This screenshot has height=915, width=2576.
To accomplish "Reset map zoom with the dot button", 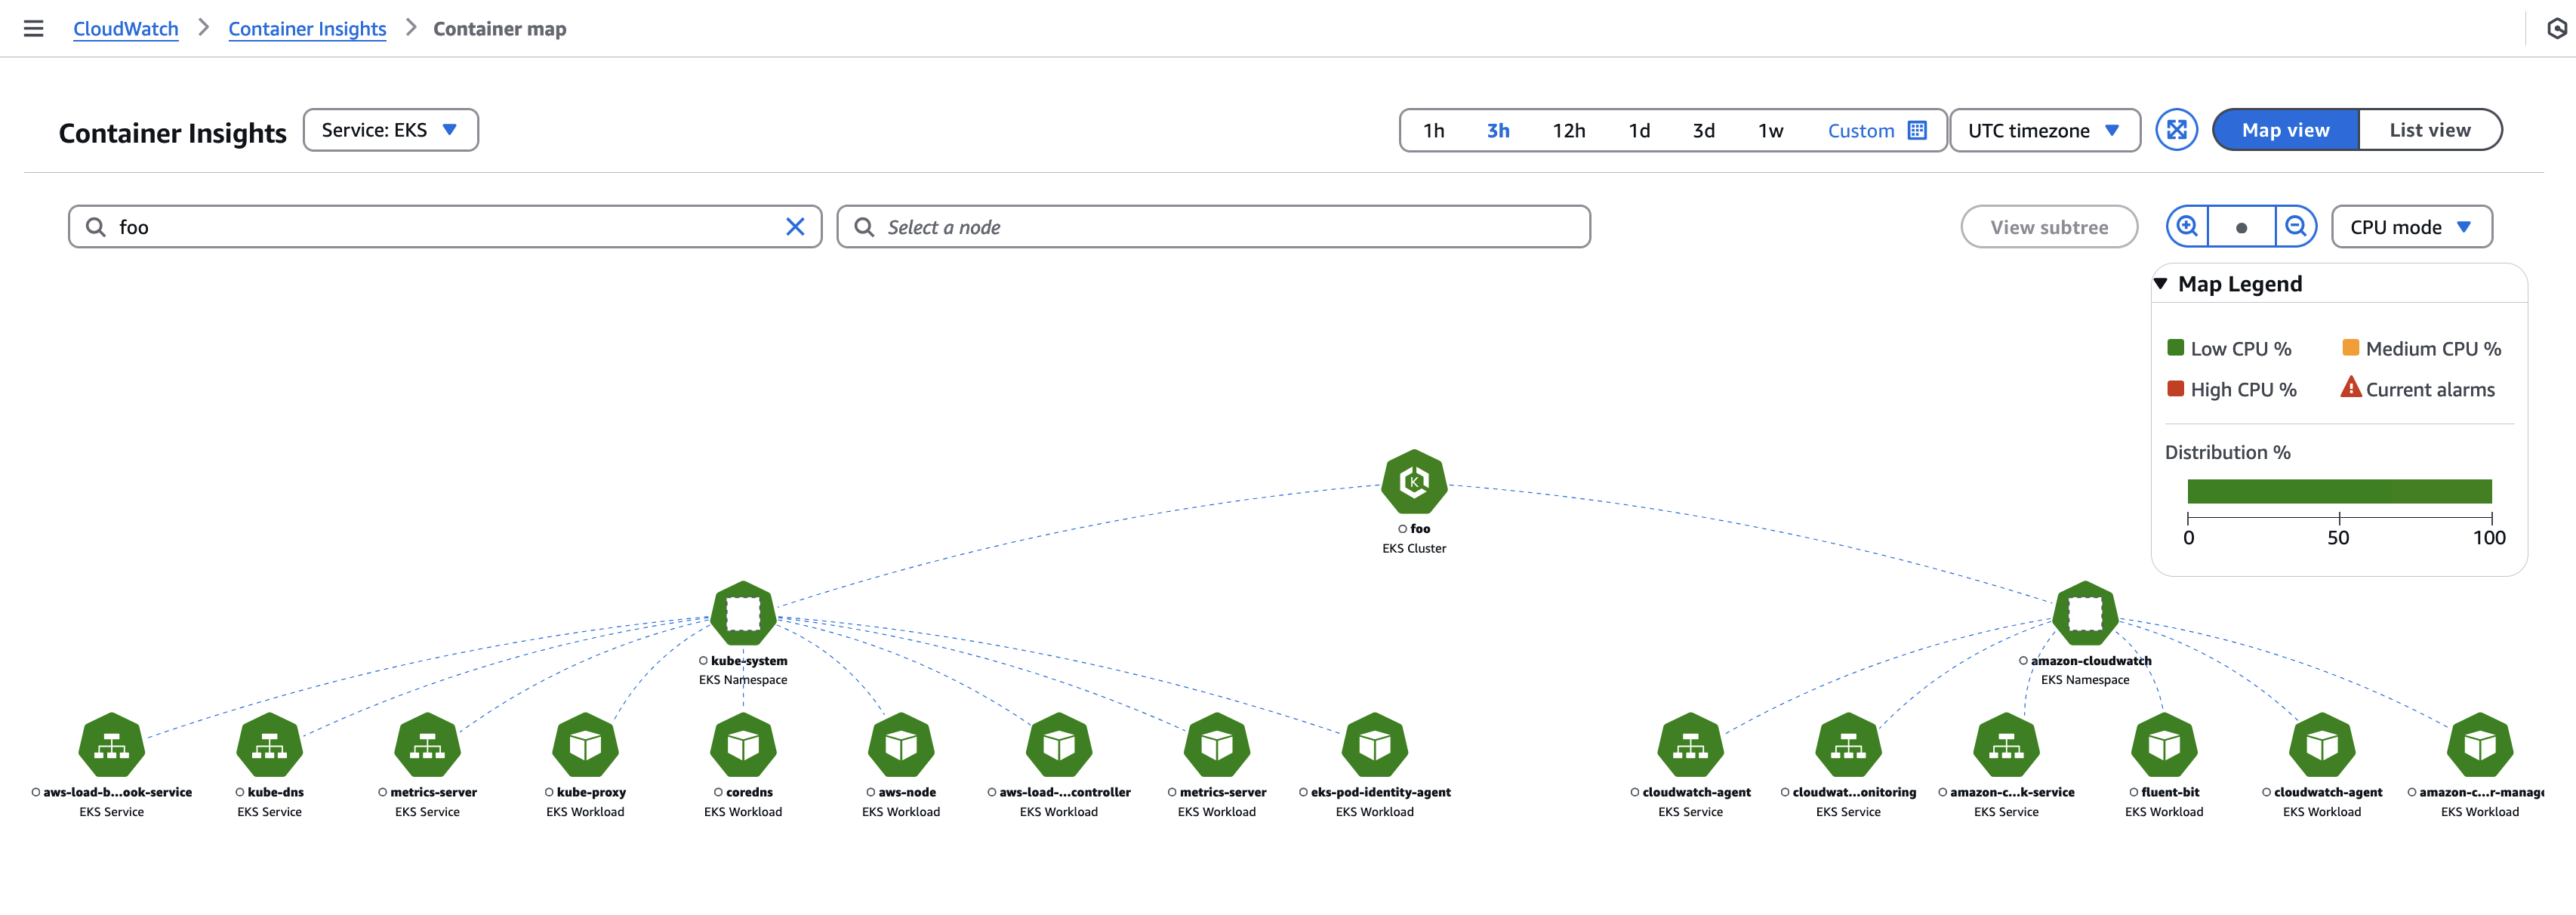I will tap(2241, 227).
